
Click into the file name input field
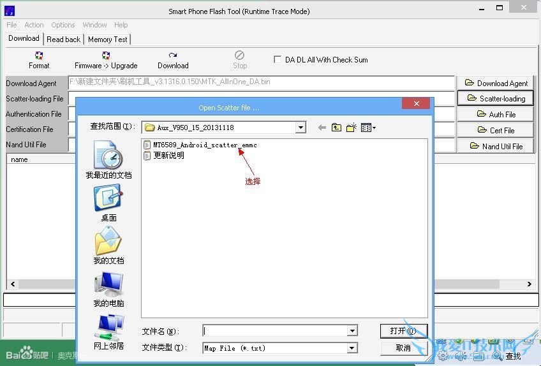275,331
